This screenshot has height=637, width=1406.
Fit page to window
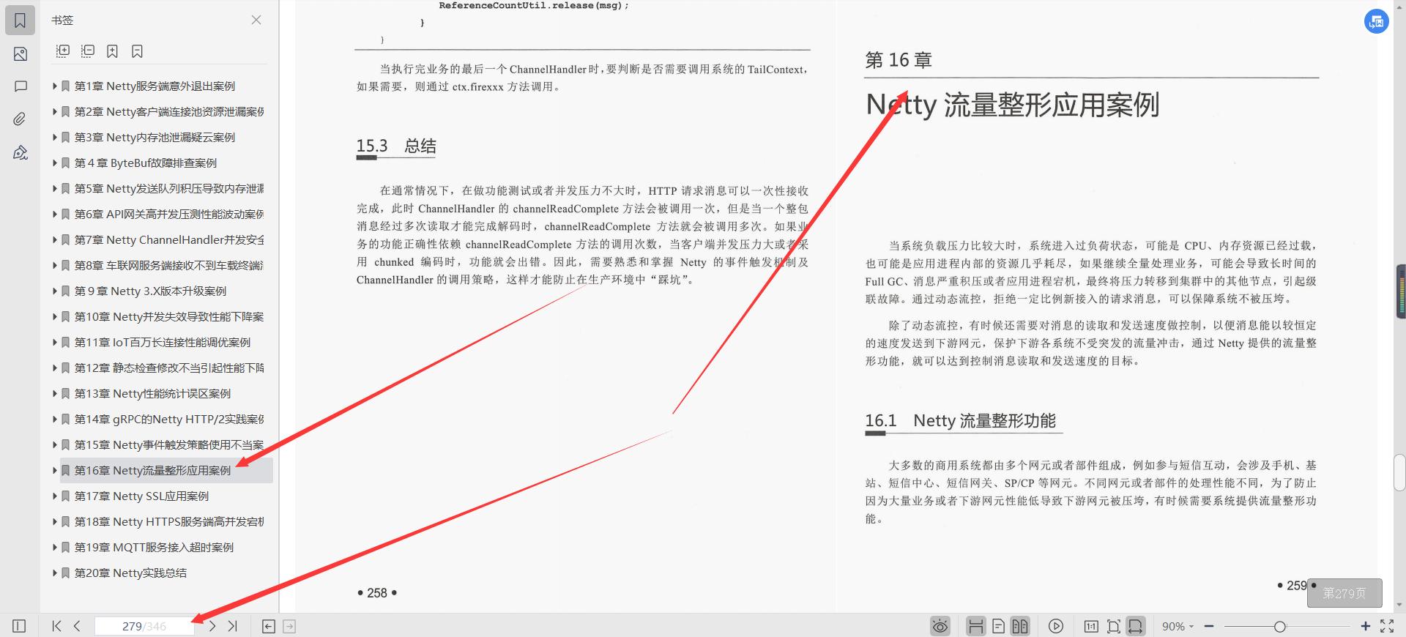coord(1114,626)
